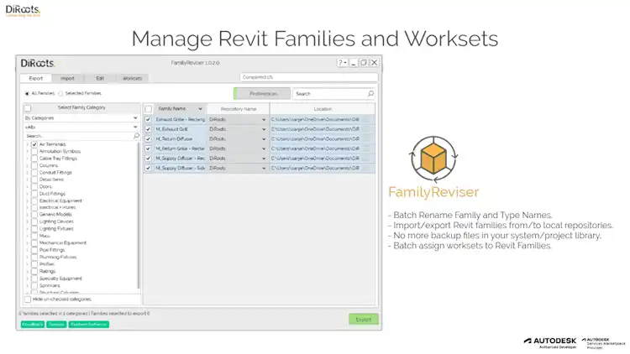
Task: Open repository dropdown for Exhaust Grille - Rectang row
Action: point(264,120)
